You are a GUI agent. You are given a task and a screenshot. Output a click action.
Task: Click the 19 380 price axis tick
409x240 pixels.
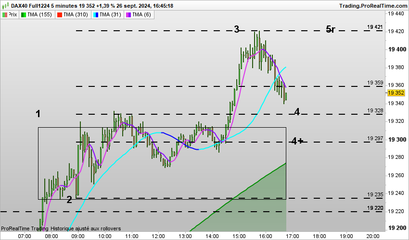pyautogui.click(x=396, y=67)
